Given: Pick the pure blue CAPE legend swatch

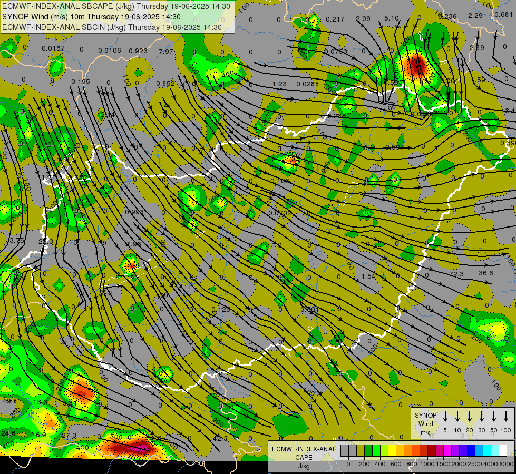Looking at the screenshot, I should pos(471,450).
